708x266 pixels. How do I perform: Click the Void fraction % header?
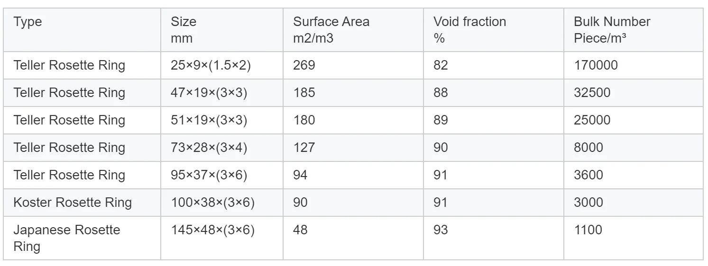click(469, 30)
